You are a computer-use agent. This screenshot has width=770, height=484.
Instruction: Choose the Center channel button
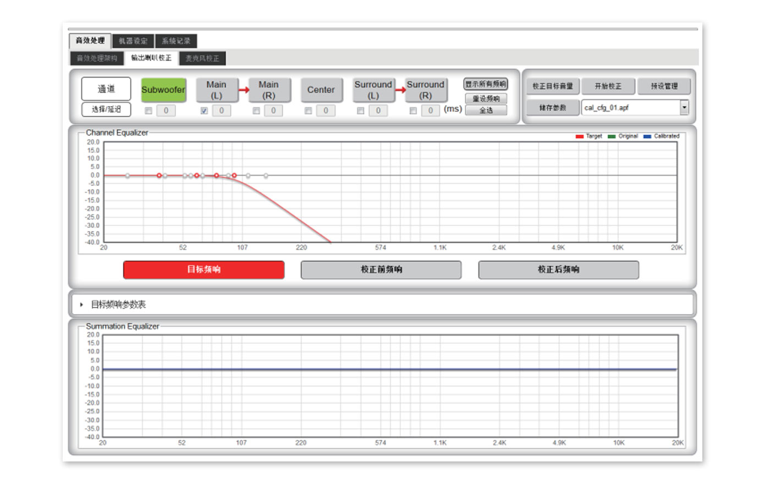point(321,90)
